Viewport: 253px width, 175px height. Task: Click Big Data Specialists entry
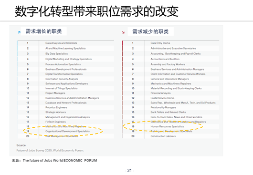coord(56,54)
